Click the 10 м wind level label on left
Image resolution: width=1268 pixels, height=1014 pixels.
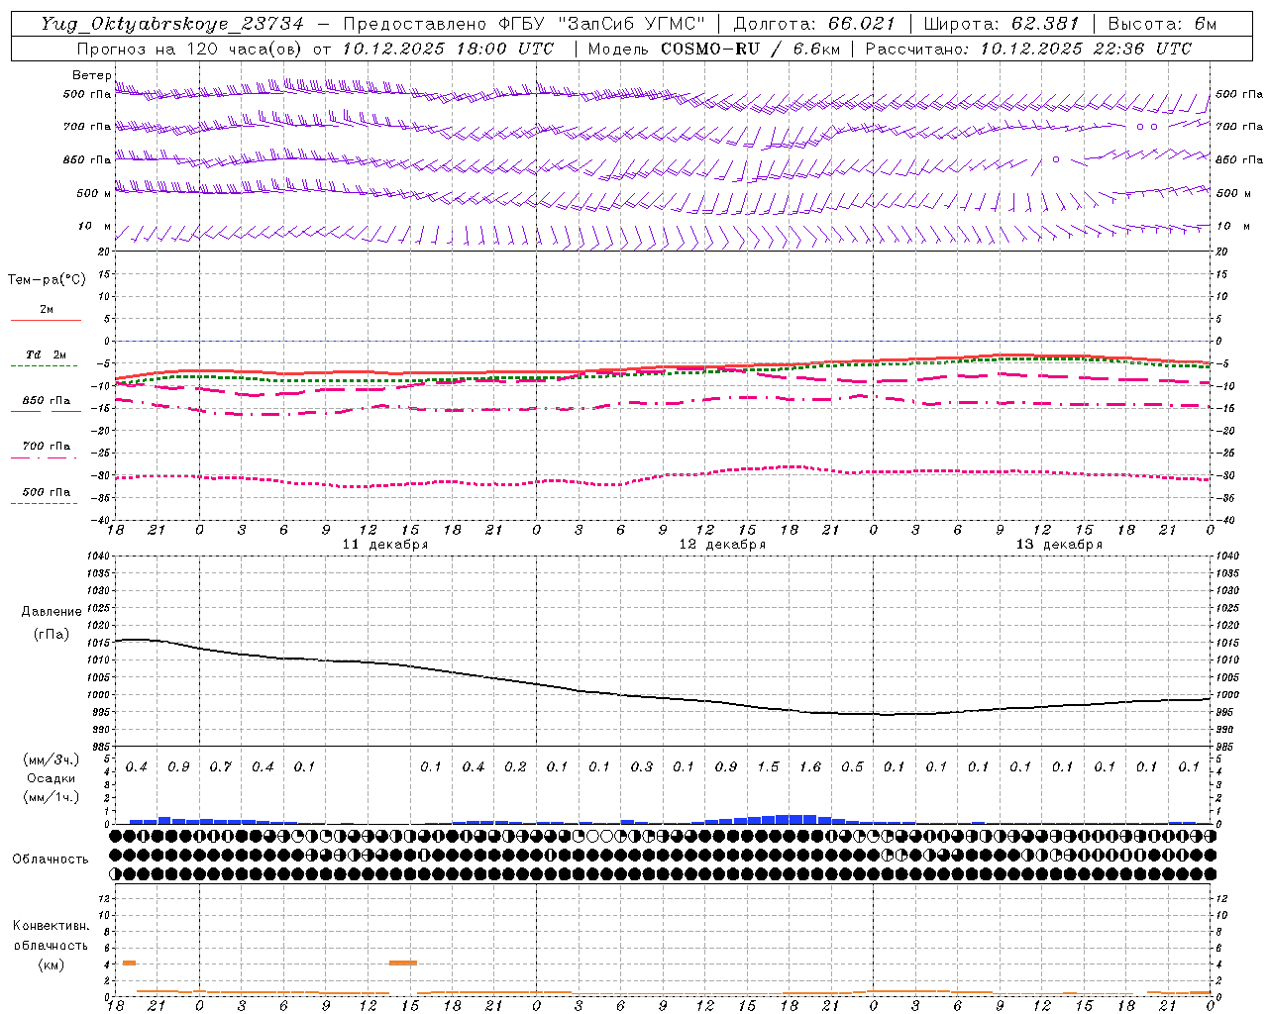point(94,227)
